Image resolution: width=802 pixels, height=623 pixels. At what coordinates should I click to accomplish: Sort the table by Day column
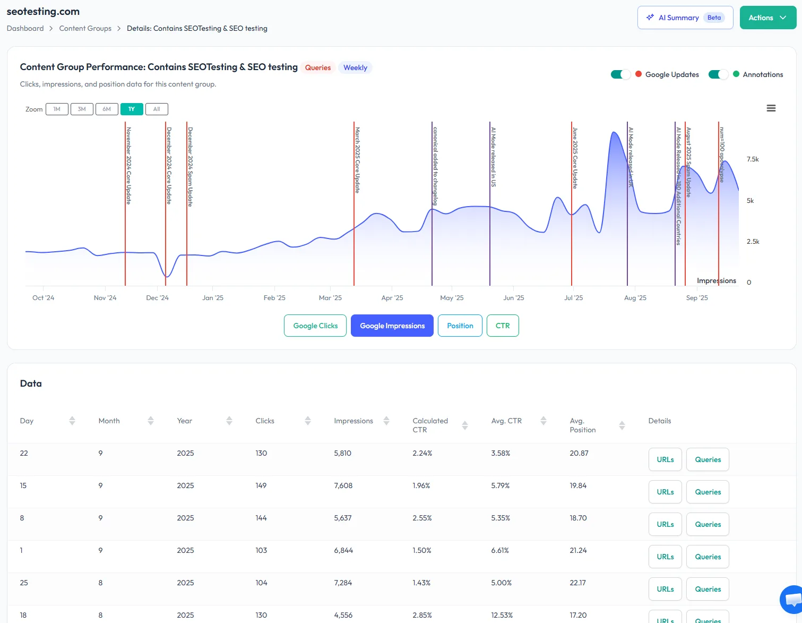(72, 420)
